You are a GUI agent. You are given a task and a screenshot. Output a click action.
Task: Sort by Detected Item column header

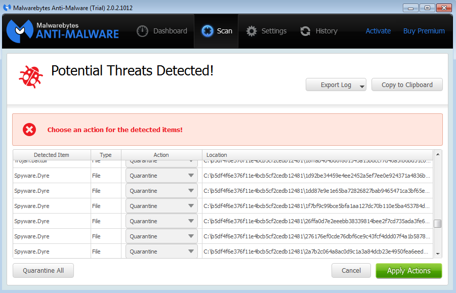coord(52,155)
